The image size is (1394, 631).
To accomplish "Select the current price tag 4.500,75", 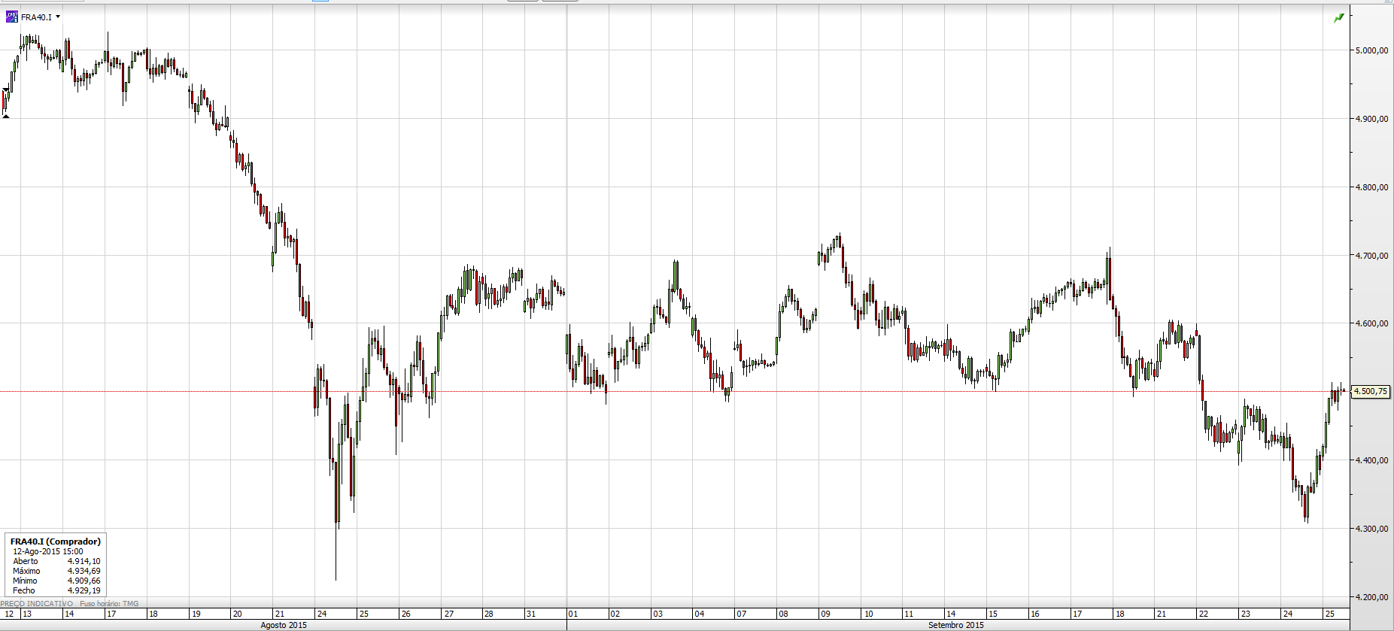I will 1371,391.
